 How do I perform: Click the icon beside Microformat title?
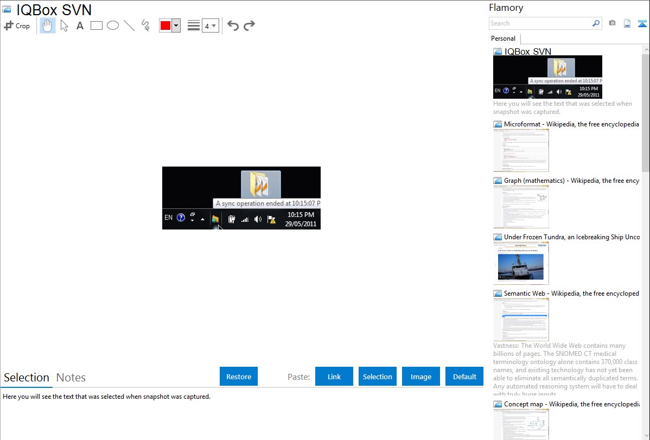pyautogui.click(x=498, y=124)
